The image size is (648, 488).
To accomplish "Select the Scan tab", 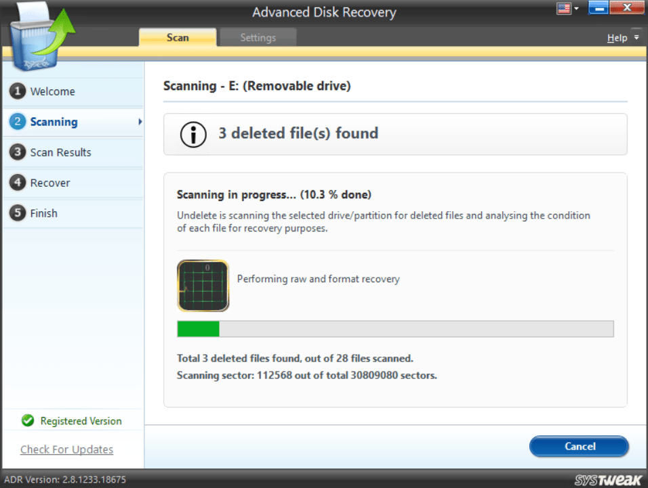I will pos(178,37).
